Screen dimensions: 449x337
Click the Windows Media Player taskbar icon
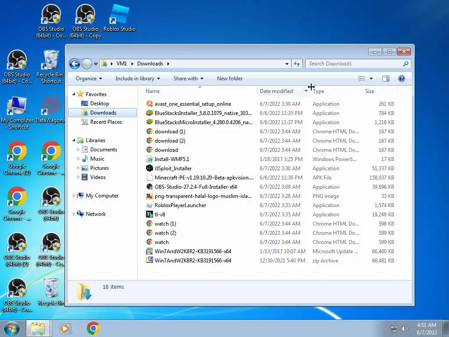(66, 328)
